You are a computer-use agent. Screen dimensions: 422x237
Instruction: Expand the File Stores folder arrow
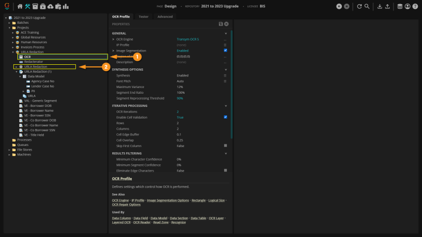[9, 150]
